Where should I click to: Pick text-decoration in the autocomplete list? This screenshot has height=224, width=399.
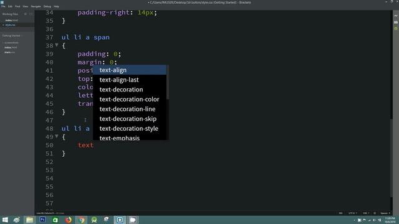point(130,90)
